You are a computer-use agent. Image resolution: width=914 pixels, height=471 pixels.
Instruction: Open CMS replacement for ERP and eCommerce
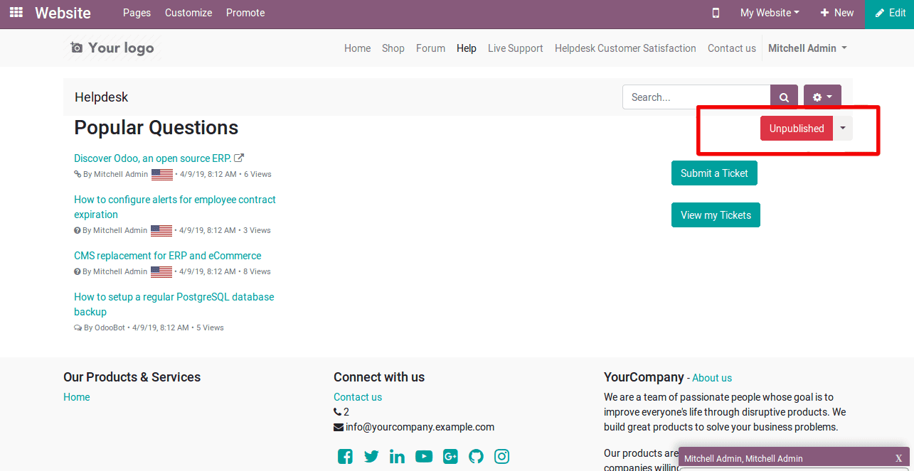tap(168, 256)
